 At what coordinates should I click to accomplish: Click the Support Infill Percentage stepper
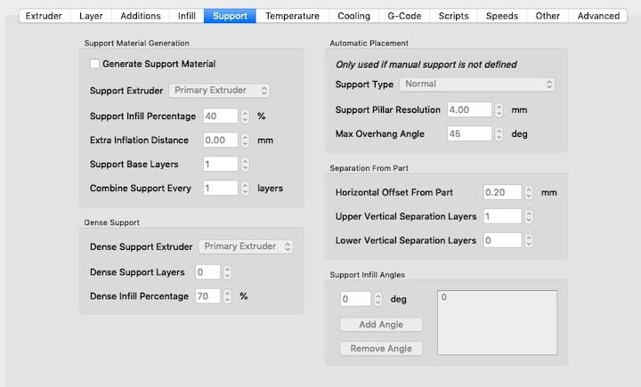click(x=245, y=116)
